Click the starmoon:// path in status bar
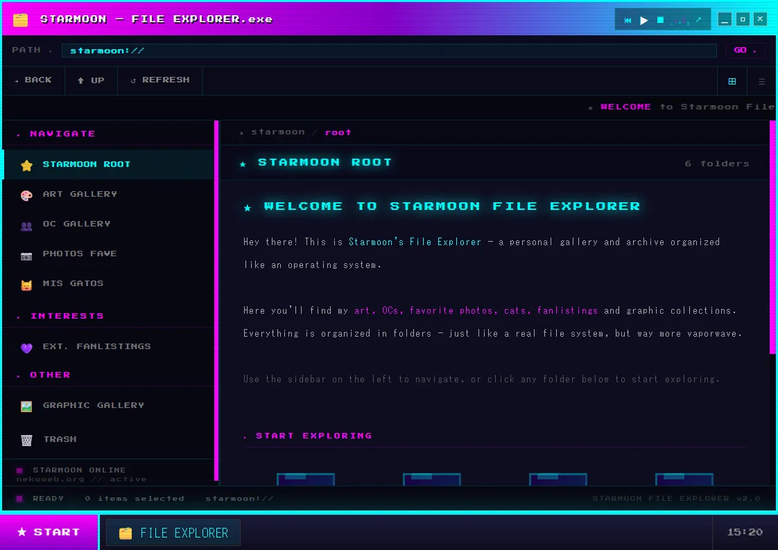This screenshot has width=778, height=550. 240,499
